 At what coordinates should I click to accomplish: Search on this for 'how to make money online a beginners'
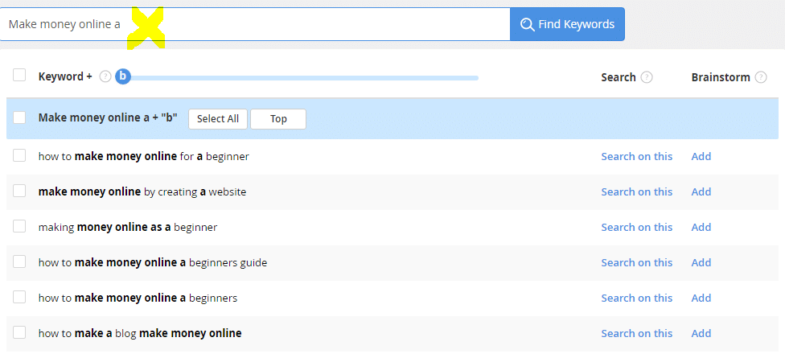637,298
